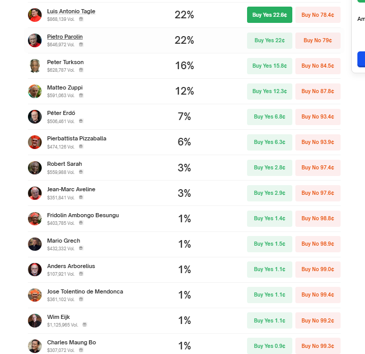Buy No 98.8¢ on Fridolin Ambongo Besungu
Screen dimensions: 365x354
tap(318, 219)
